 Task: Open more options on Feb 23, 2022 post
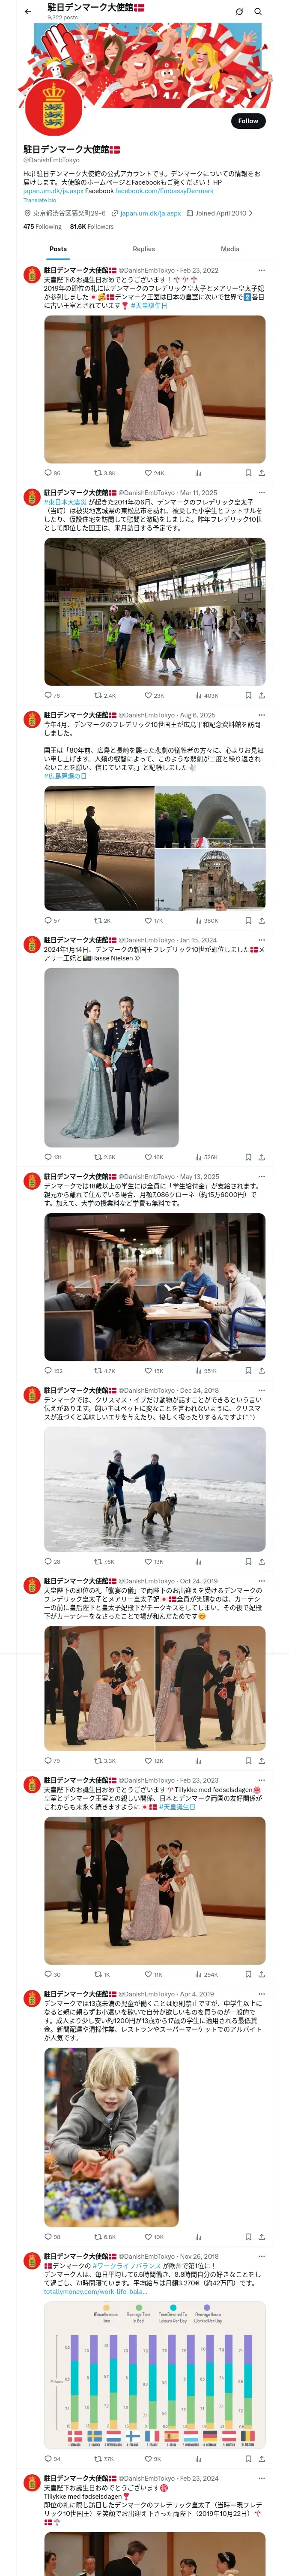click(261, 270)
